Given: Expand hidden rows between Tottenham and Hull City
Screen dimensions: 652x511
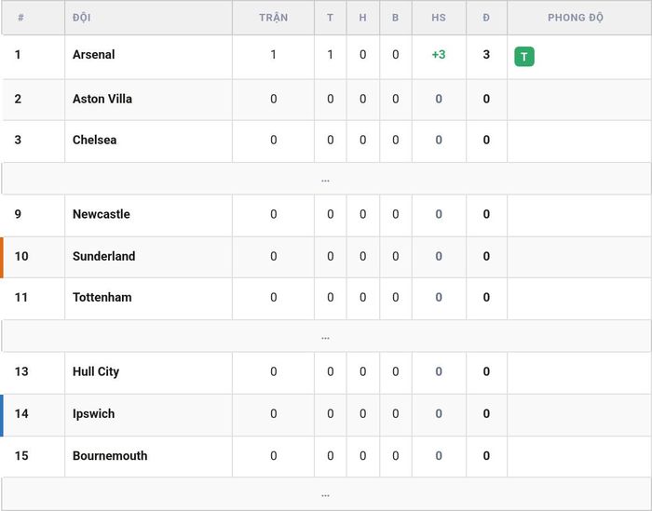Looking at the screenshot, I should click(326, 336).
